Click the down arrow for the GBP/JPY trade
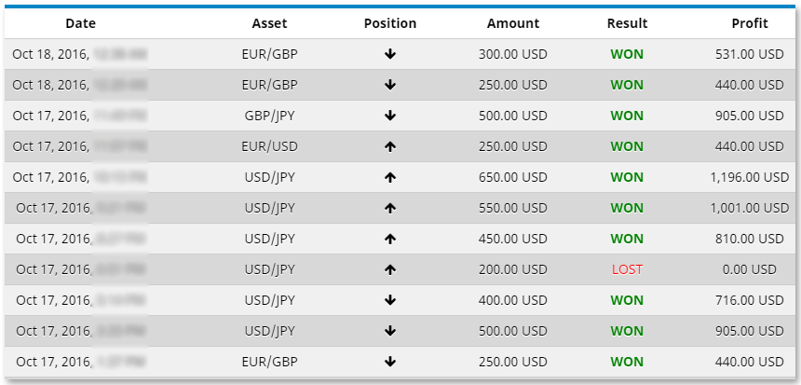Viewport: 801px width, 385px height. pyautogui.click(x=390, y=116)
